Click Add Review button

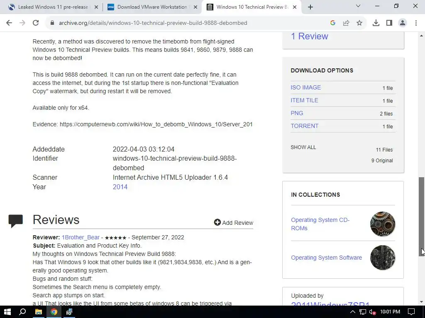coord(234,222)
